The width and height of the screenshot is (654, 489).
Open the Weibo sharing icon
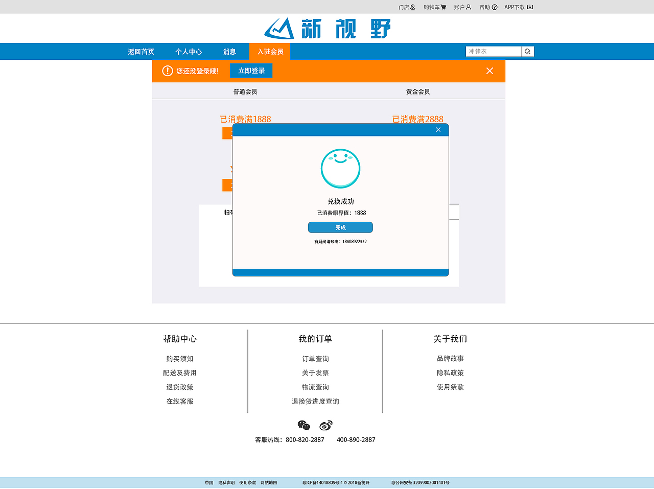coord(325,425)
